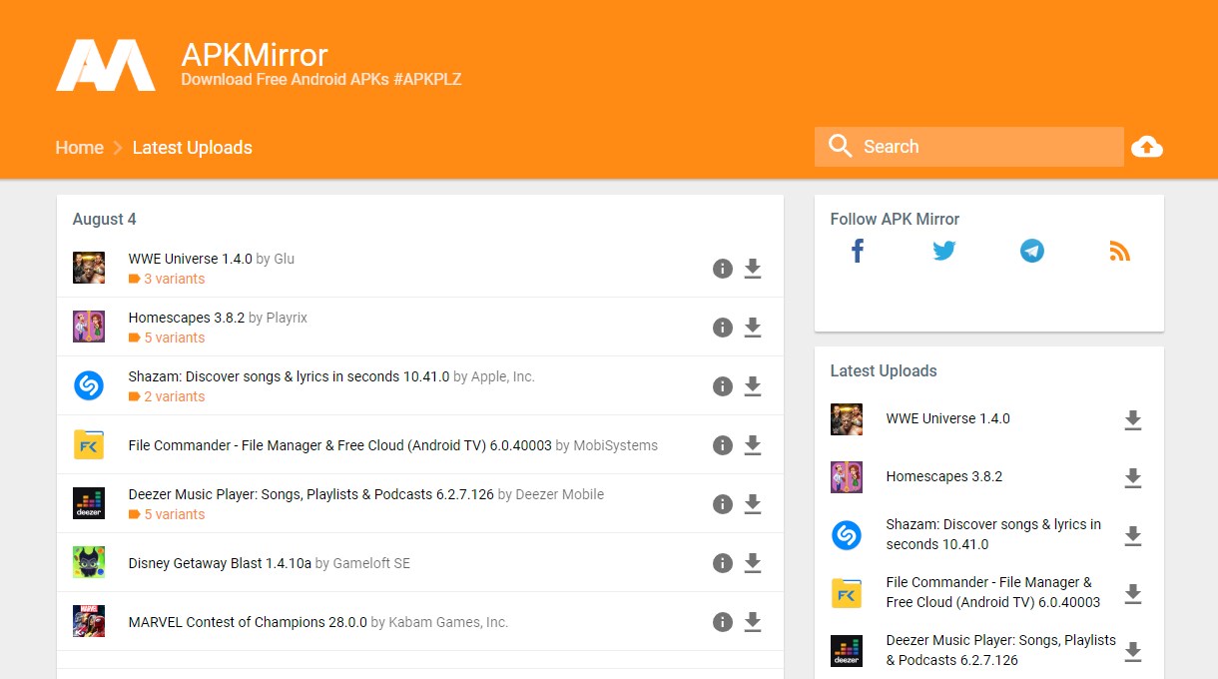This screenshot has height=679, width=1218.
Task: Click File Commander thumbnail in sidebar
Action: pos(847,593)
